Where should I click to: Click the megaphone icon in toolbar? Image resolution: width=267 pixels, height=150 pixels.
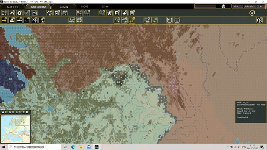[x=125, y=13]
